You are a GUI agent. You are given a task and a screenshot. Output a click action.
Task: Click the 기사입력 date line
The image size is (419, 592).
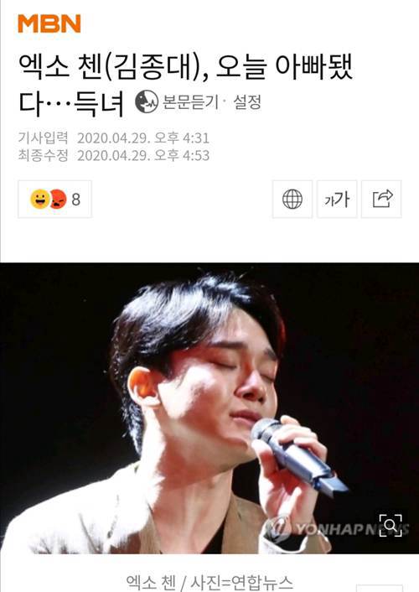coord(114,138)
